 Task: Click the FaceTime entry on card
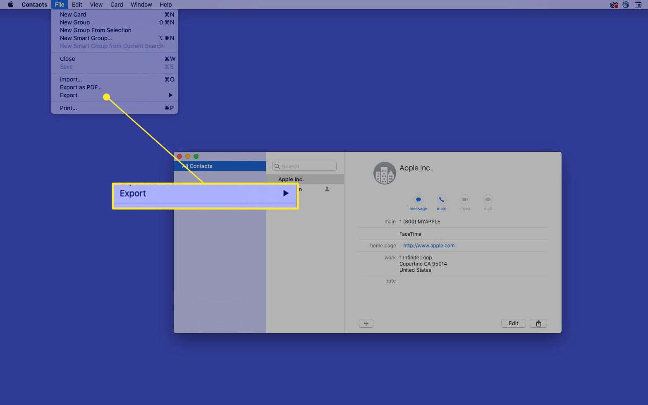pos(410,234)
